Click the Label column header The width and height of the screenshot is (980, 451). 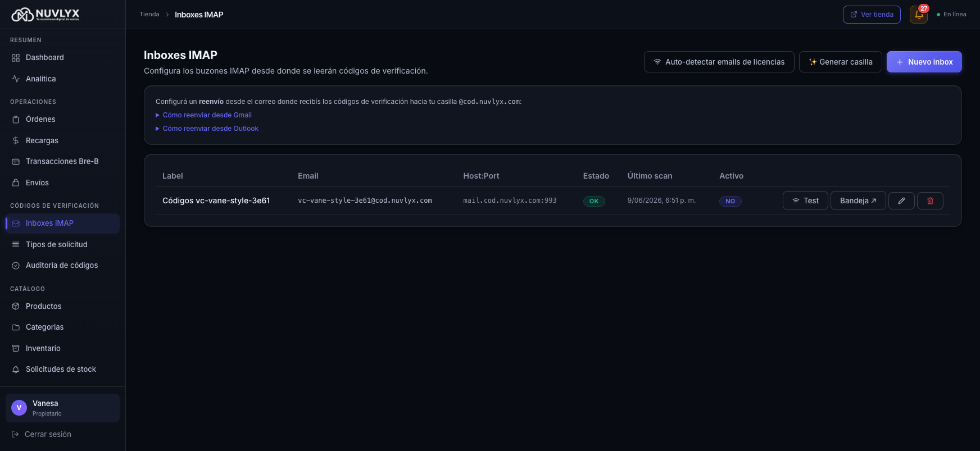173,176
